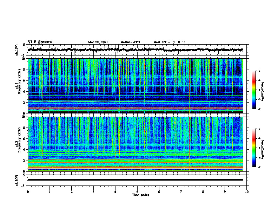
Task: Click the "station=ATH" header label
Action: coord(130,42)
